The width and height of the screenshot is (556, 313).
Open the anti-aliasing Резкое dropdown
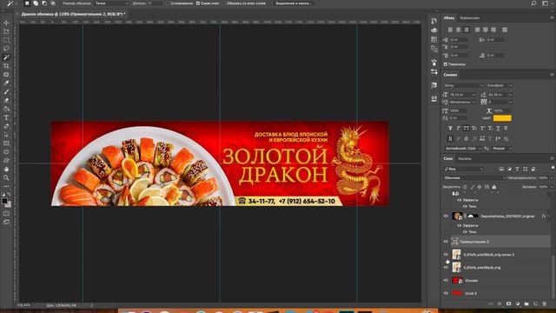click(502, 149)
